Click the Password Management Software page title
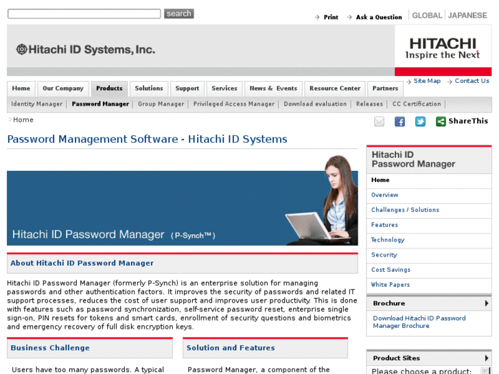The width and height of the screenshot is (499, 374). click(x=147, y=139)
